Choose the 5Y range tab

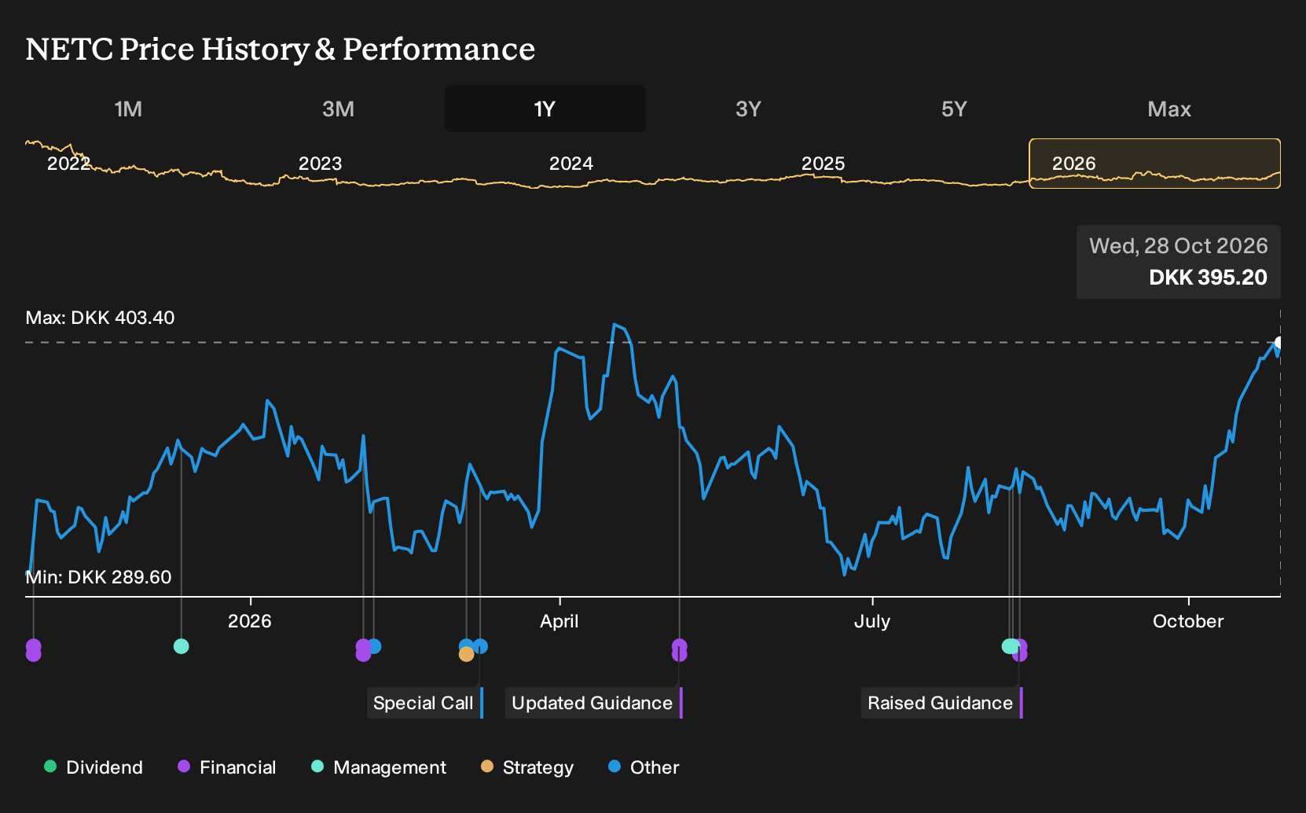coord(954,109)
